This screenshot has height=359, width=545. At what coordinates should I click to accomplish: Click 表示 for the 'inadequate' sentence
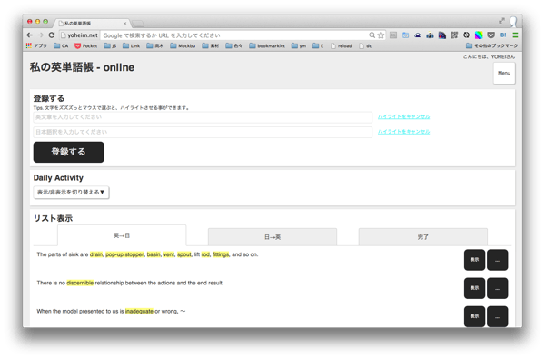coord(474,316)
